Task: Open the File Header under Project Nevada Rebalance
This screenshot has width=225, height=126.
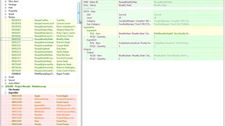Action: (14, 90)
